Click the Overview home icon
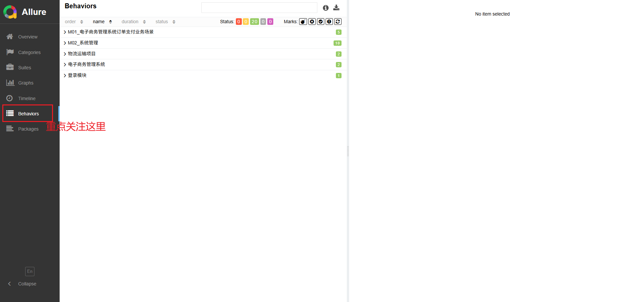The image size is (636, 302). (x=10, y=36)
